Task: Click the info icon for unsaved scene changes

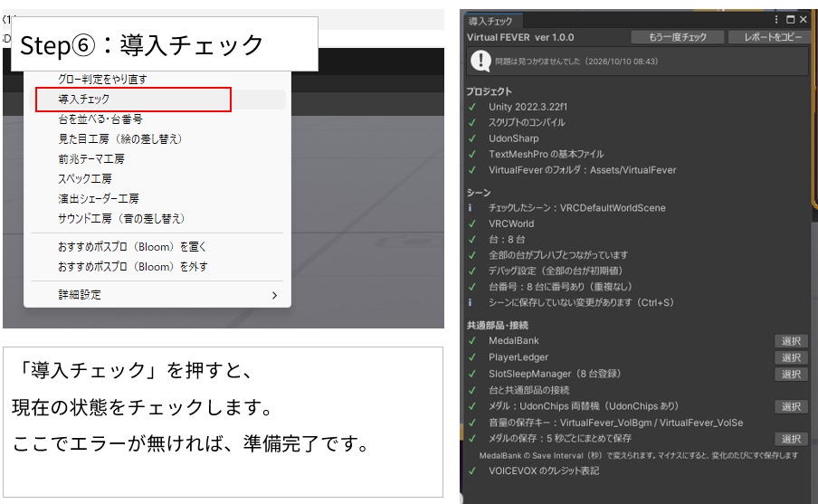Action: click(x=470, y=302)
